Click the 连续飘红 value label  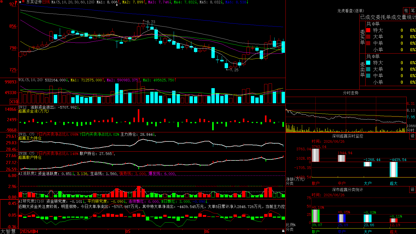click(144, 201)
